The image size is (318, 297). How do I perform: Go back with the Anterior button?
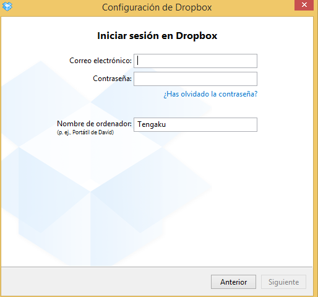click(x=233, y=282)
